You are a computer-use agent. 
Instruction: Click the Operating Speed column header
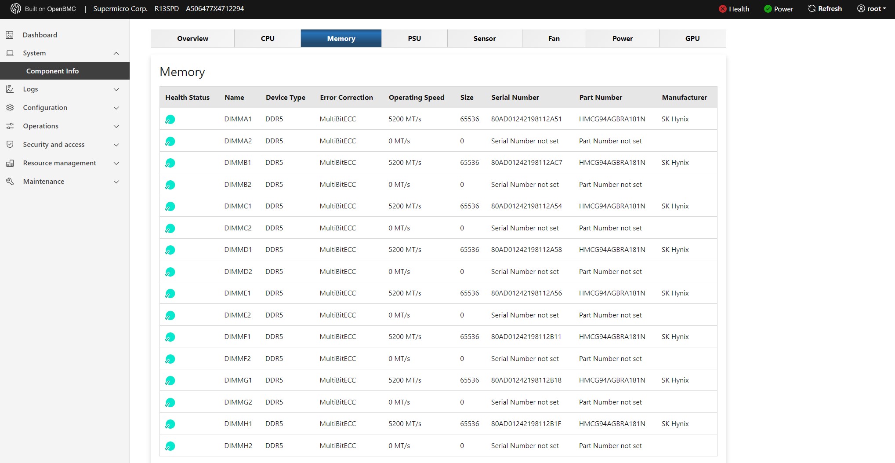click(416, 98)
